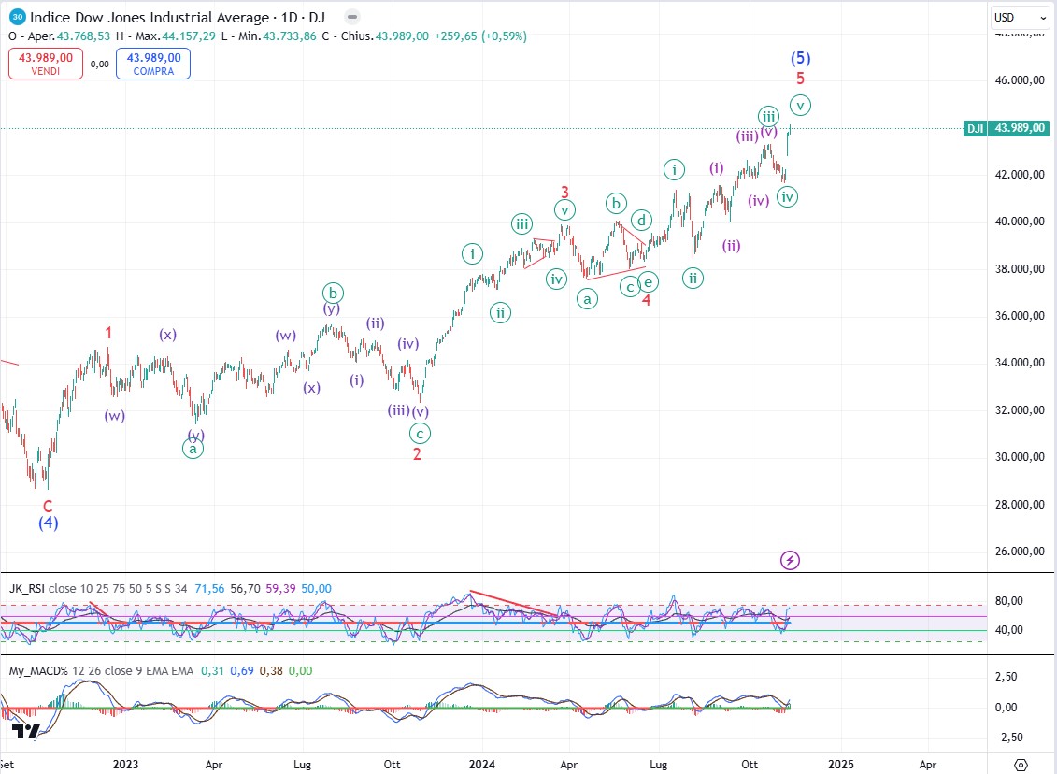Click the blue COMPRA buy button

click(x=153, y=64)
